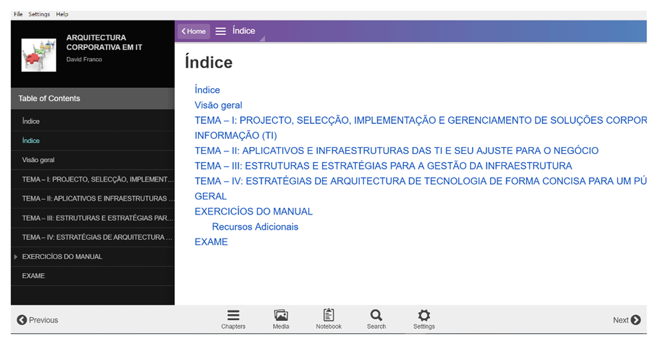The height and width of the screenshot is (346, 657).
Task: Open the File menu
Action: tap(18, 14)
